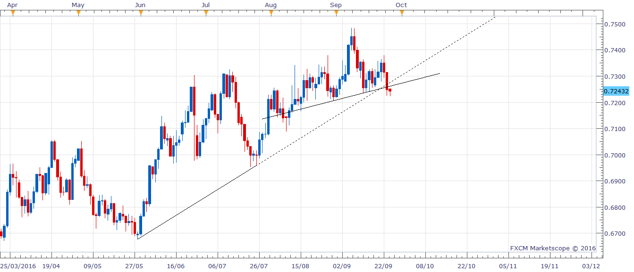Click the 09/05 date axis label
This screenshot has width=634, height=272.
click(x=92, y=266)
